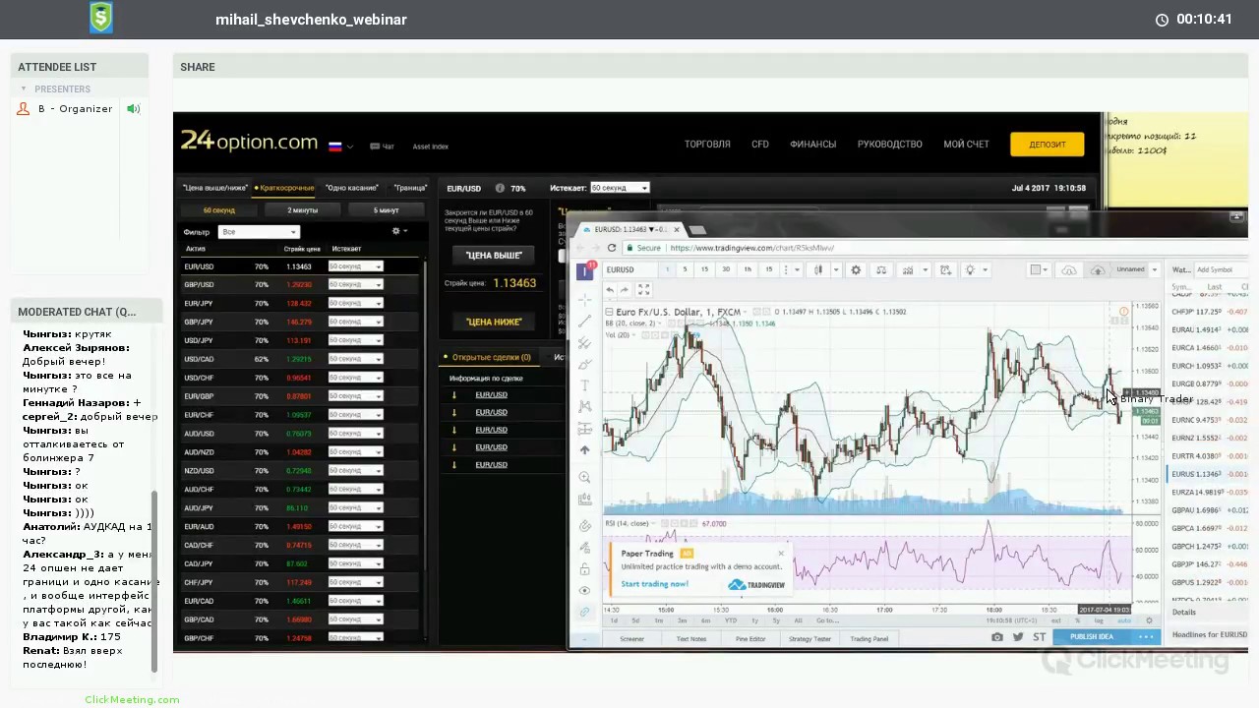Open the CFD menu
1259x708 pixels.
coord(760,145)
